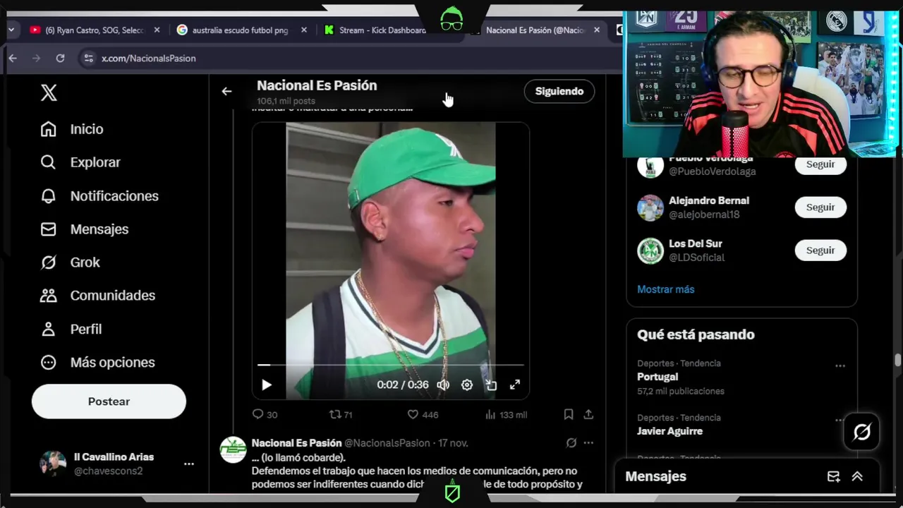Screen dimensions: 903x508
Task: Open Comunidades in the sidebar
Action: coord(97,296)
